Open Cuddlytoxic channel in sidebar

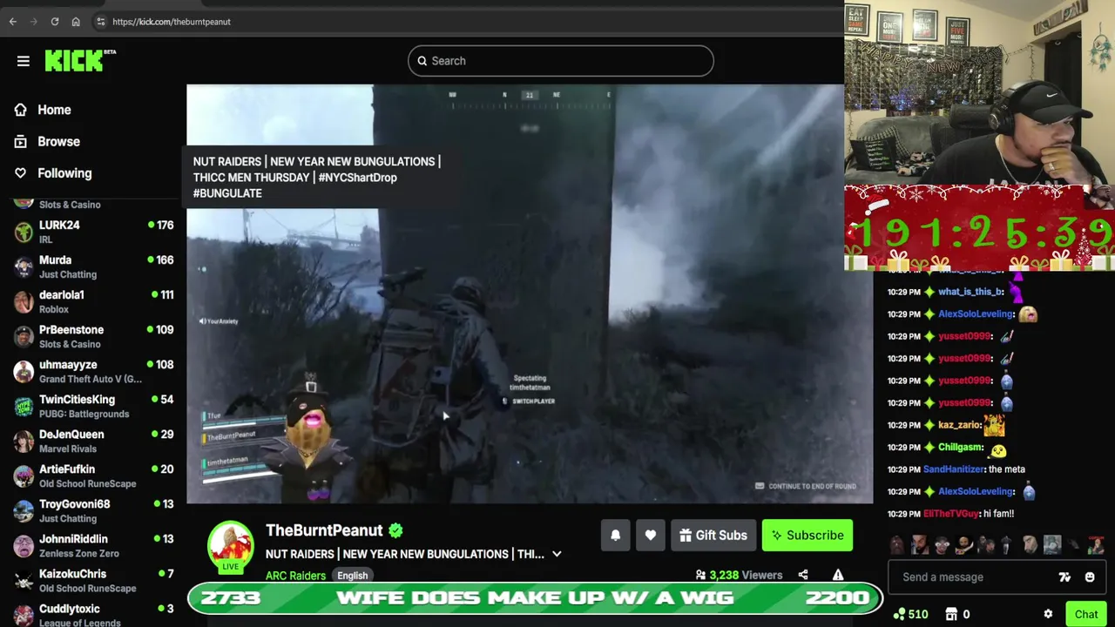coord(93,615)
